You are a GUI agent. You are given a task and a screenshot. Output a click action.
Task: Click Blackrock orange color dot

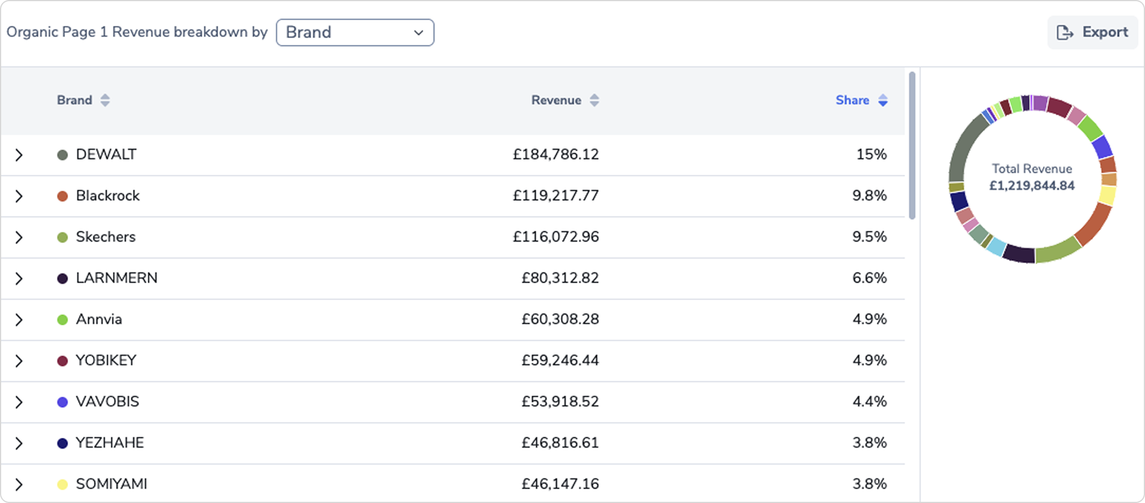tap(62, 196)
